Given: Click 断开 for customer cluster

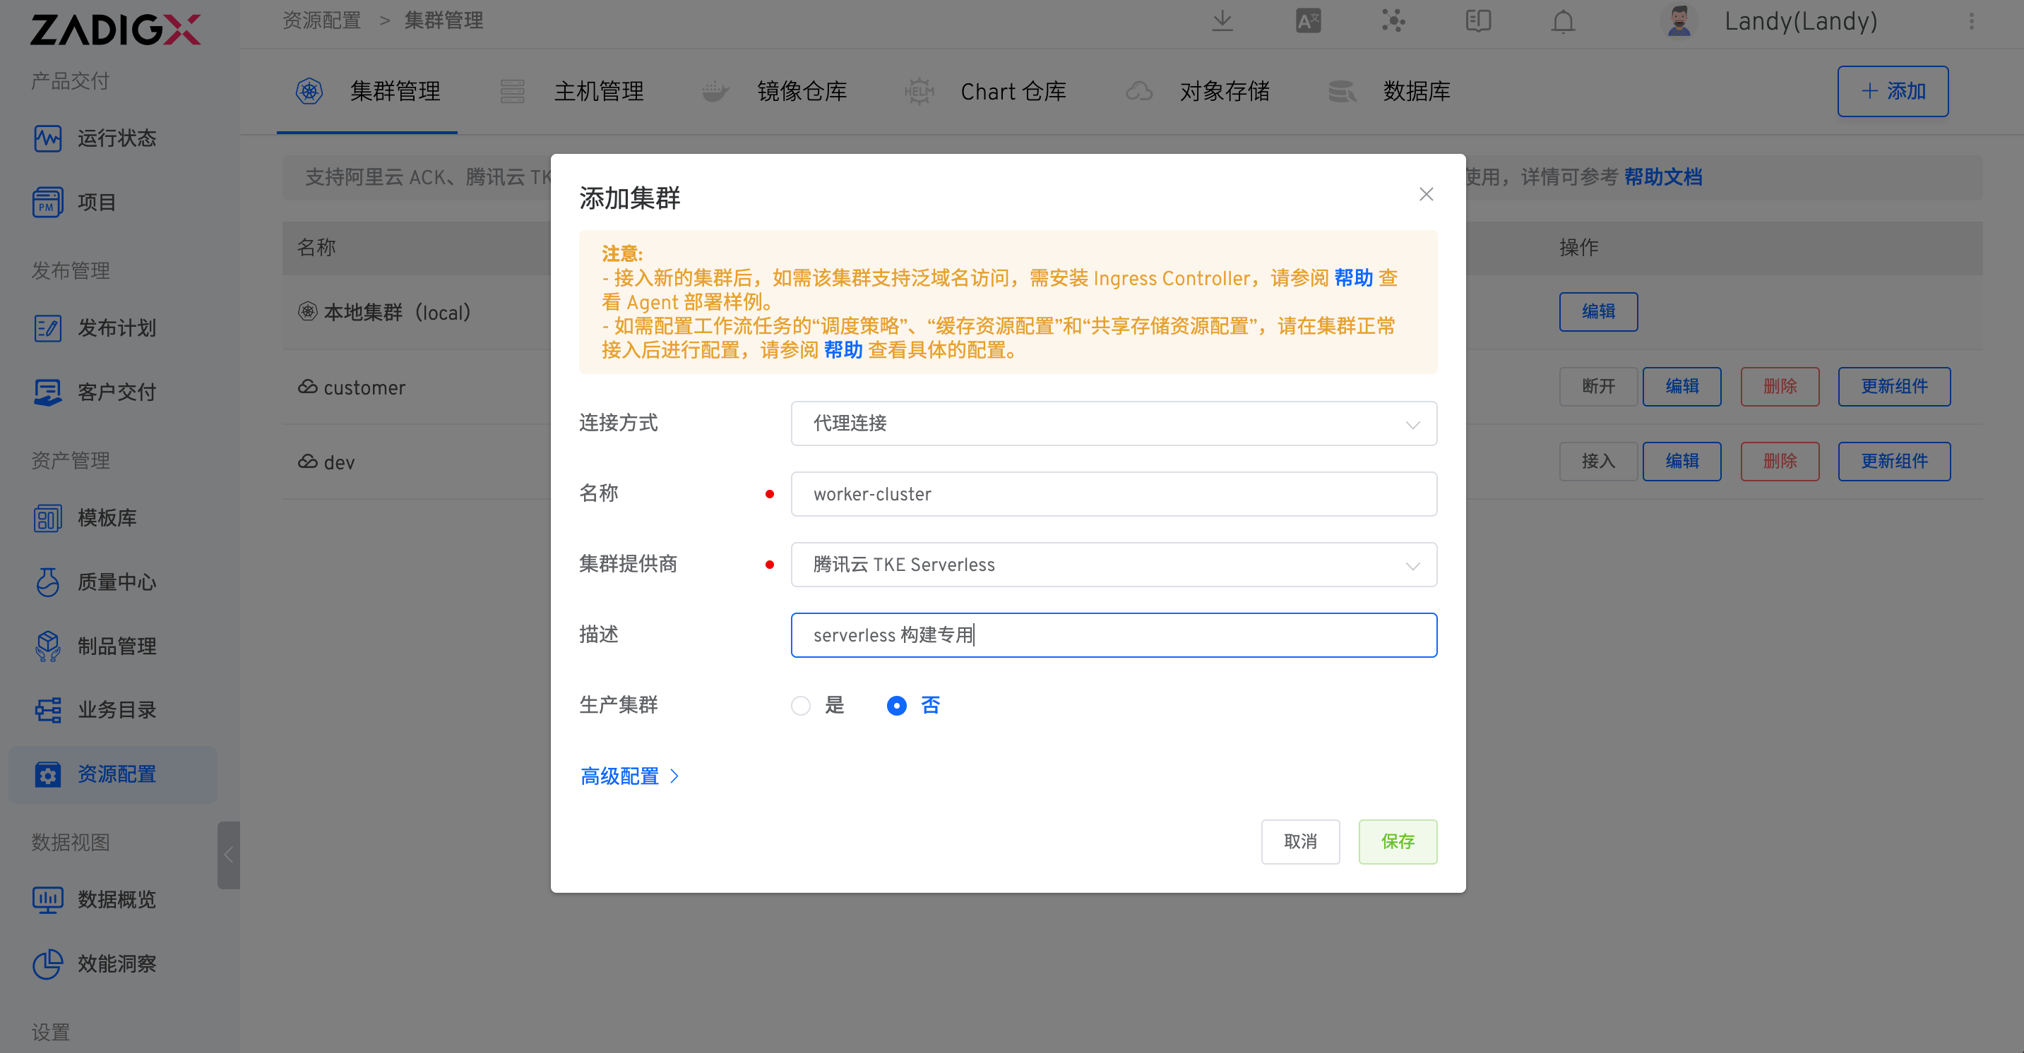Looking at the screenshot, I should [x=1598, y=386].
